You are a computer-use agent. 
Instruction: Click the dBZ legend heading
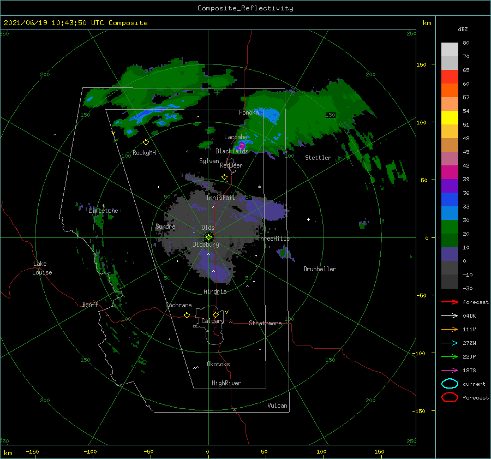(463, 29)
